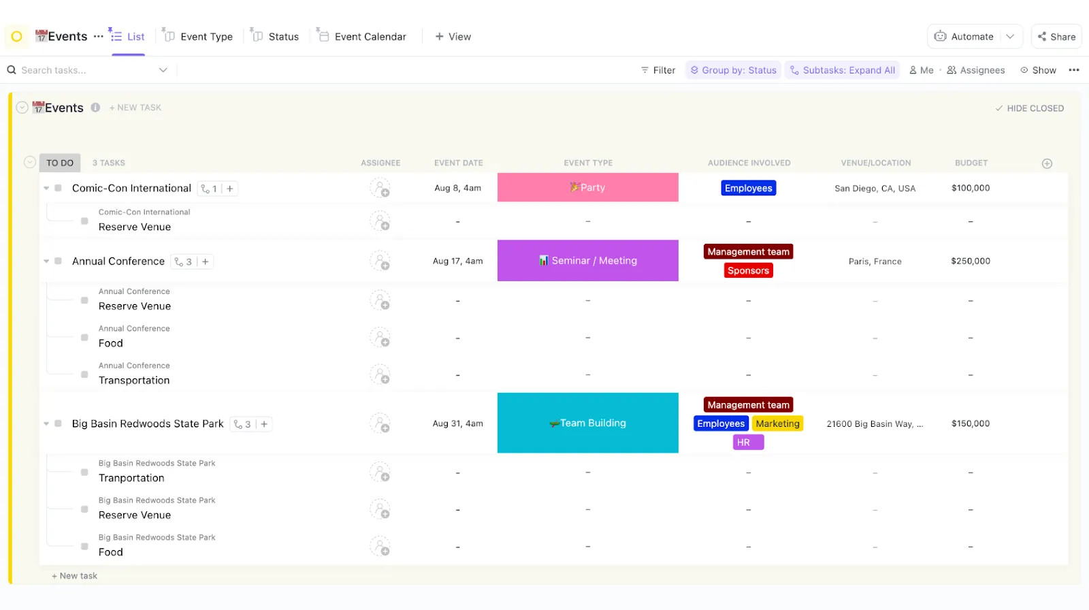Assign user to Comic-Con International task
Image resolution: width=1089 pixels, height=610 pixels.
(380, 188)
